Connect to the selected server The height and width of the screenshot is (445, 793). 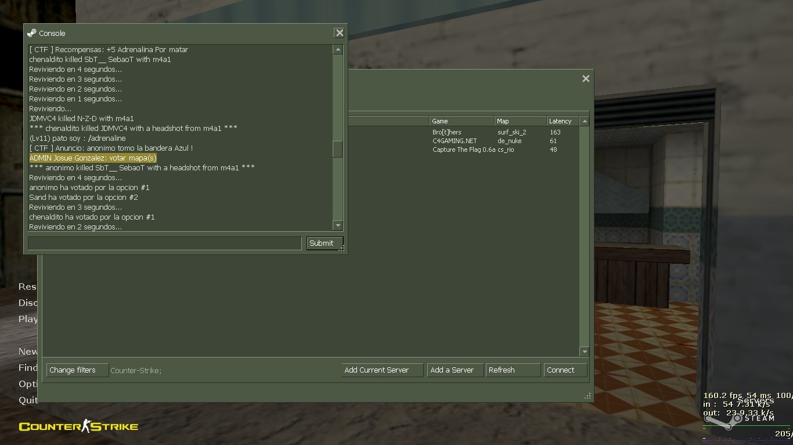tap(565, 370)
